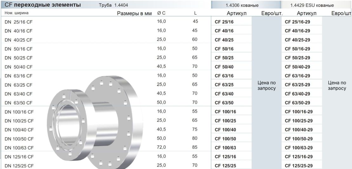Click Цена по запросу under 1.4306 column

(x=267, y=85)
